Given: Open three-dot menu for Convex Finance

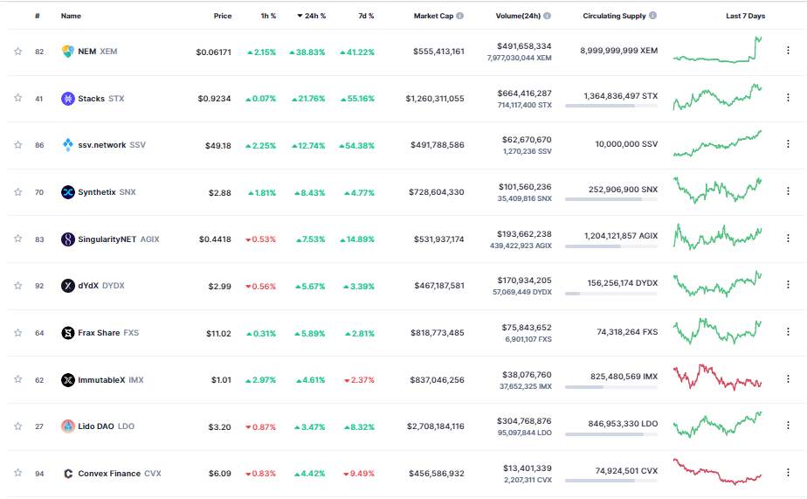Looking at the screenshot, I should pyautogui.click(x=788, y=472).
